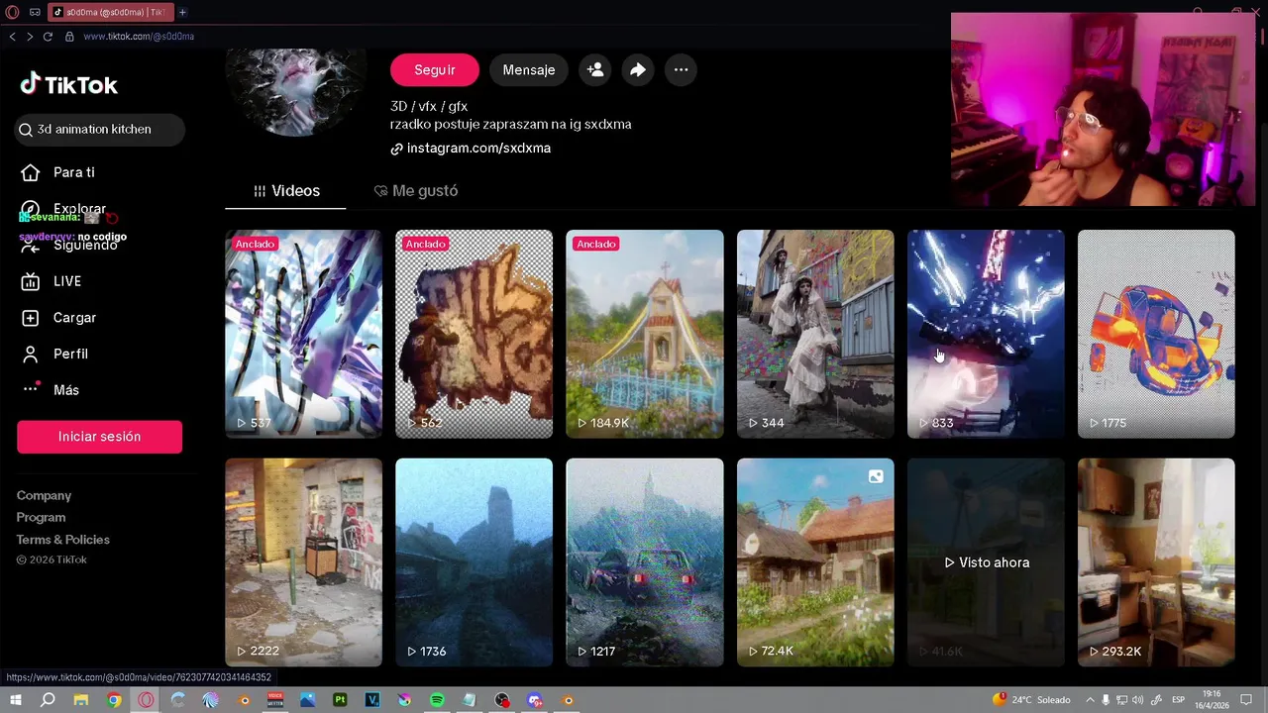Screen dimensions: 1268x713
Task: Select the s0d0ma TikTok browser tab
Action: click(110, 12)
